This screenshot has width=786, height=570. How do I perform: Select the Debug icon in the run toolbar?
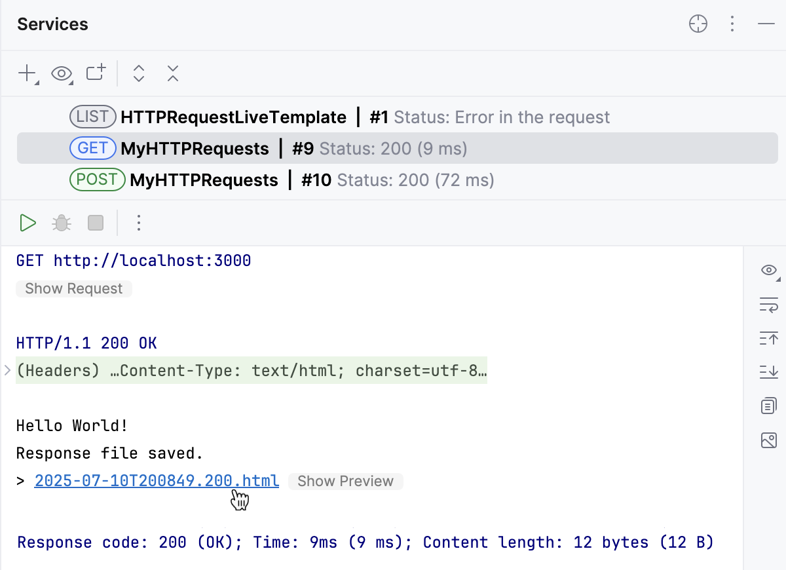[61, 223]
